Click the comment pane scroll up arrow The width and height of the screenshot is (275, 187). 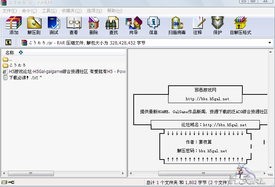[270, 52]
